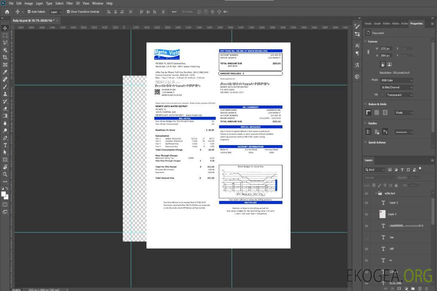The width and height of the screenshot is (437, 291).
Task: Click the canvas height input field
Action: pyautogui.click(x=386, y=56)
